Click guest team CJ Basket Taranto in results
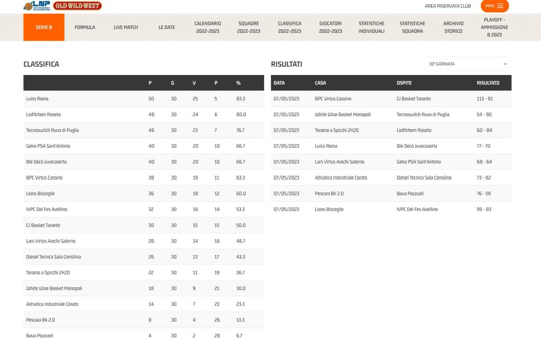 pos(414,99)
